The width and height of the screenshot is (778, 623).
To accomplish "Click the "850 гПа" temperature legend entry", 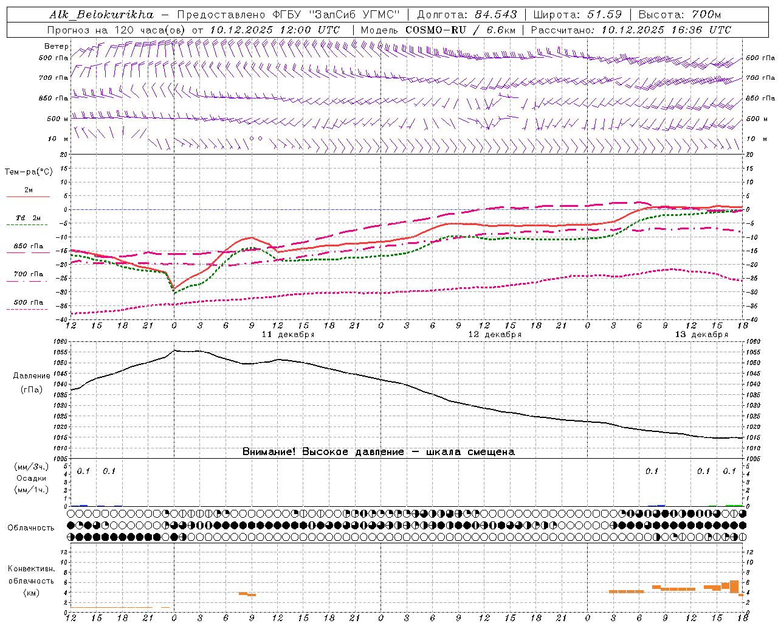I will [x=29, y=246].
